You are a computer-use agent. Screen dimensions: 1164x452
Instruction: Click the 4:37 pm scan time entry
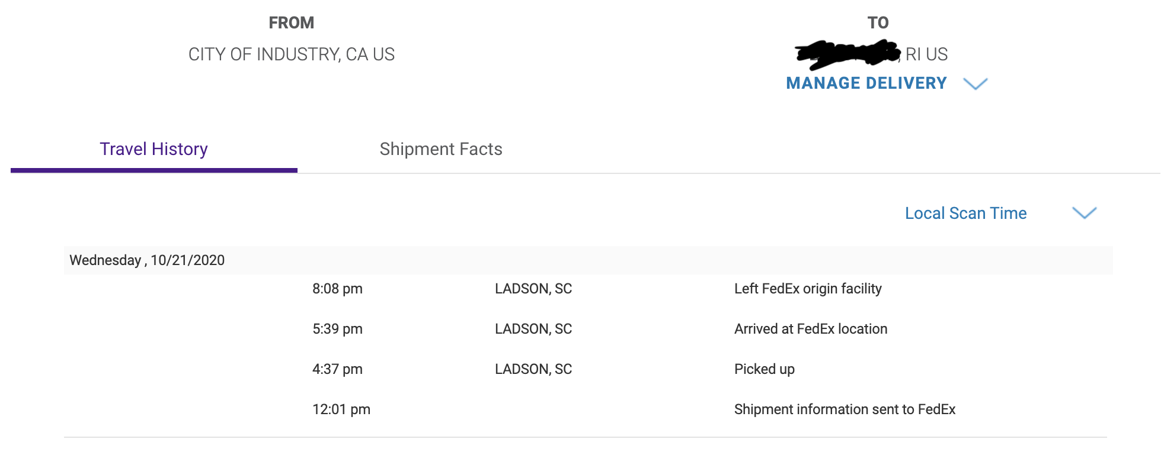click(x=337, y=369)
